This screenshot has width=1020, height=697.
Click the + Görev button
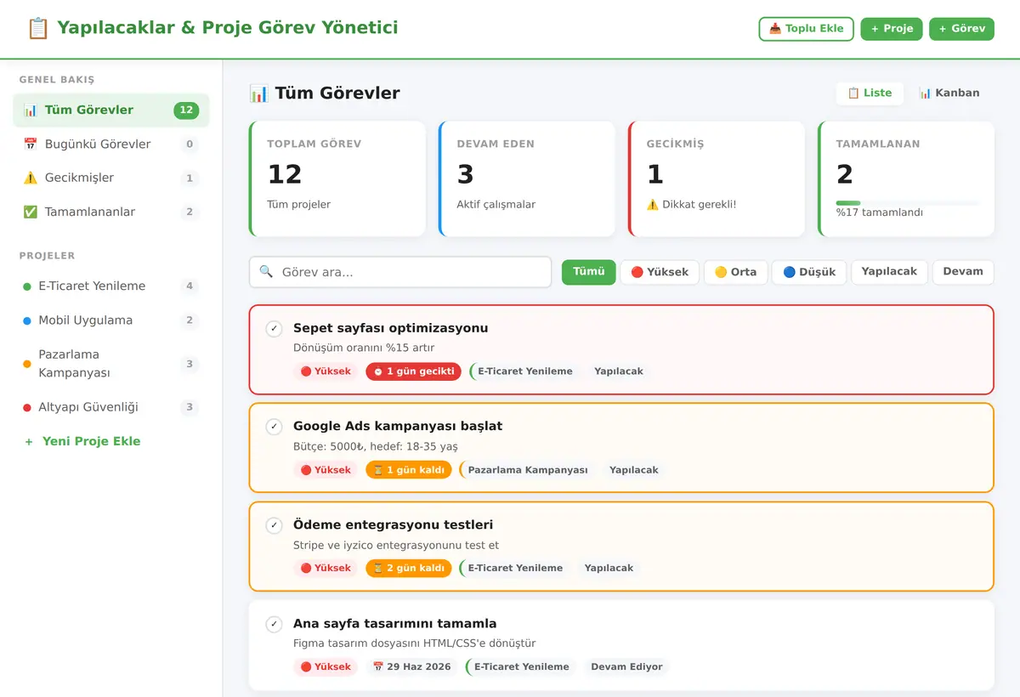pyautogui.click(x=961, y=29)
